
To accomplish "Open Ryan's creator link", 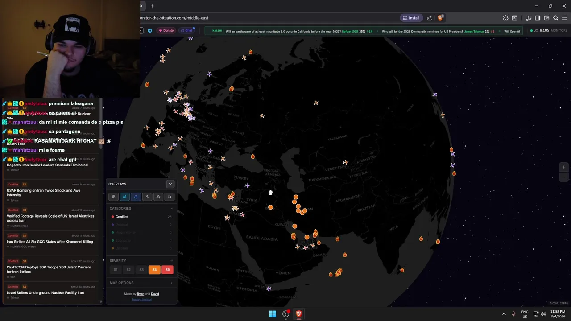I will pos(140,294).
